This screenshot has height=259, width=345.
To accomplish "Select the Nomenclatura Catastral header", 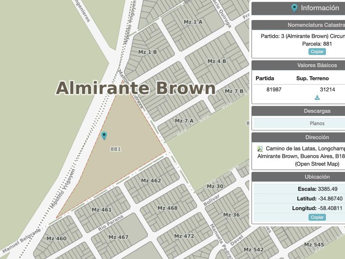I will 316,25.
